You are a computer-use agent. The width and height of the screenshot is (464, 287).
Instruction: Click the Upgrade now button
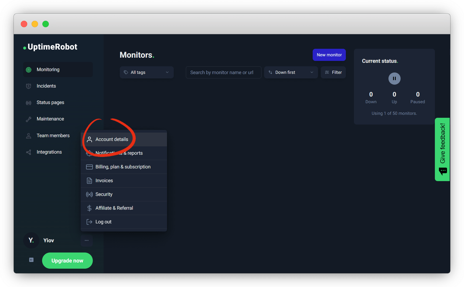coord(67,261)
